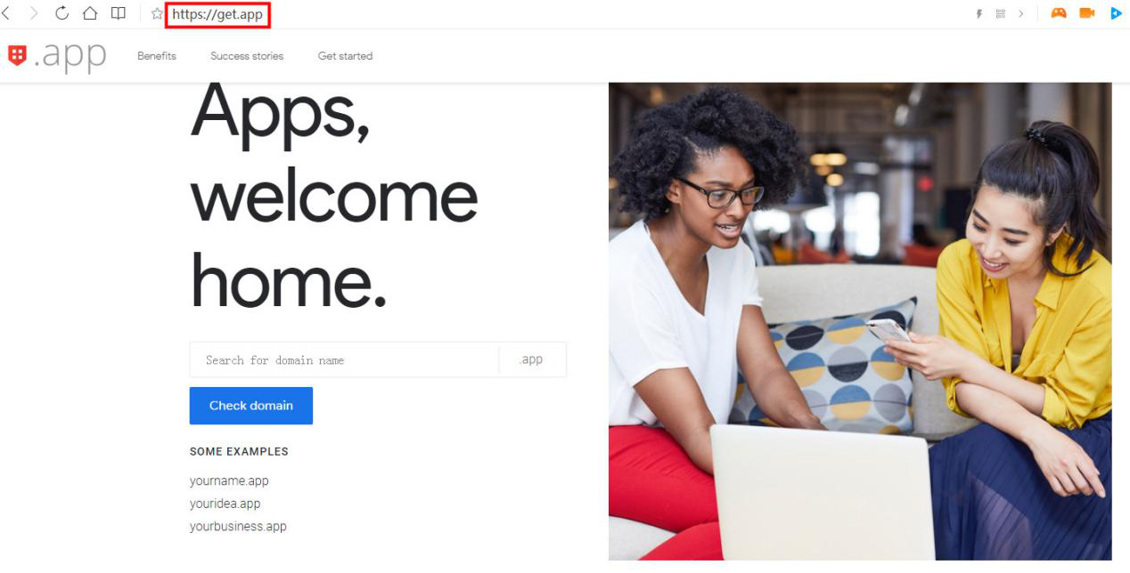The height and width of the screenshot is (573, 1130).
Task: Click the red .app shield logo
Action: [17, 55]
